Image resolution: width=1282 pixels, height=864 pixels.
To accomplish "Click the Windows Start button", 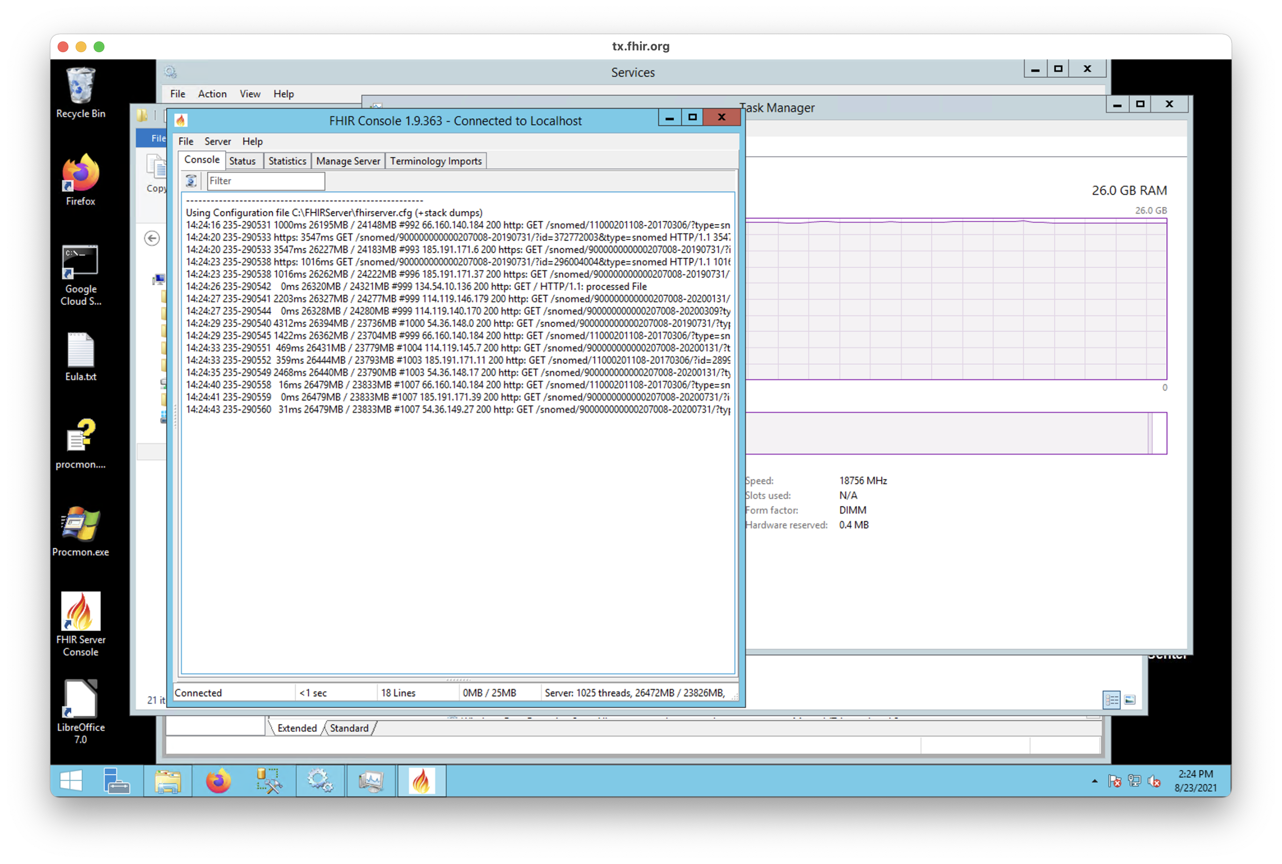I will [71, 781].
